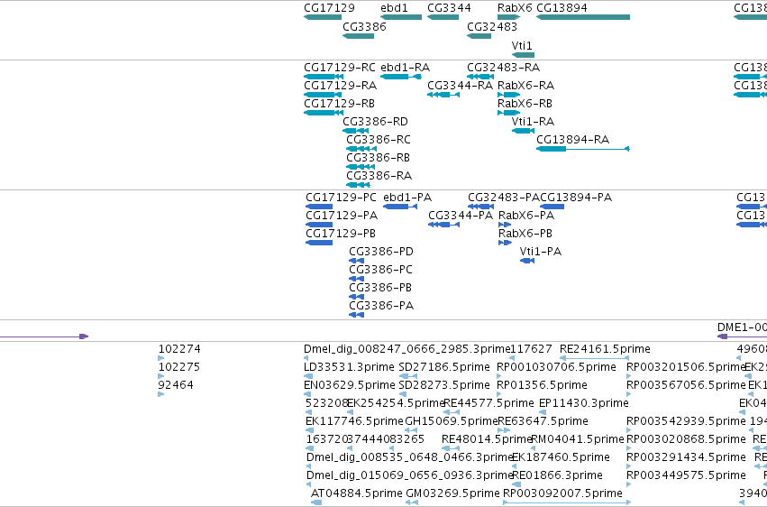Open Dmel_dig_008247_0666_2985.3prime label

coord(407,349)
